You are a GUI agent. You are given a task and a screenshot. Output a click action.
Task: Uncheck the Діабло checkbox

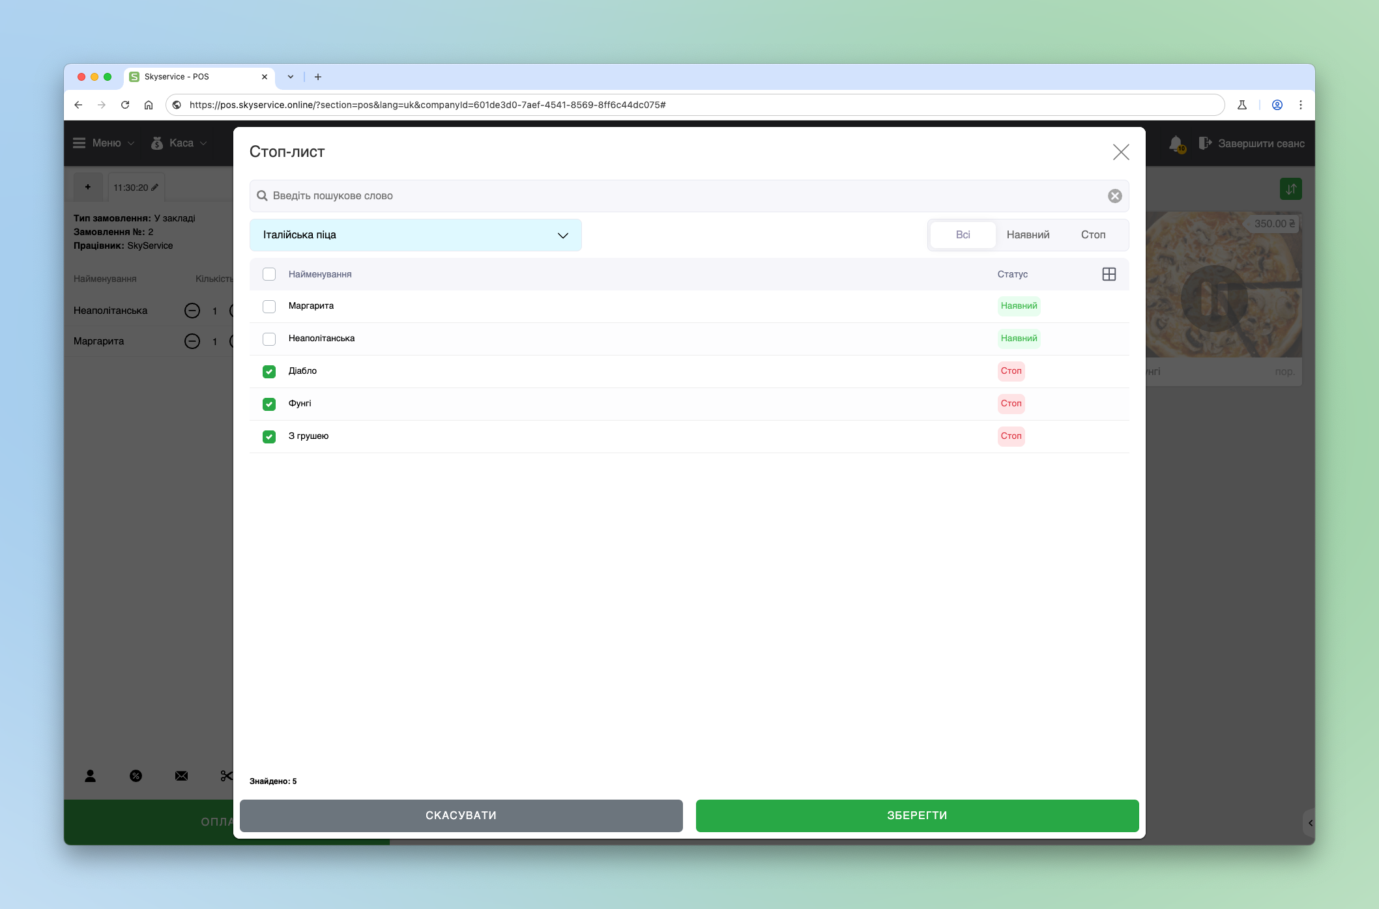(269, 372)
